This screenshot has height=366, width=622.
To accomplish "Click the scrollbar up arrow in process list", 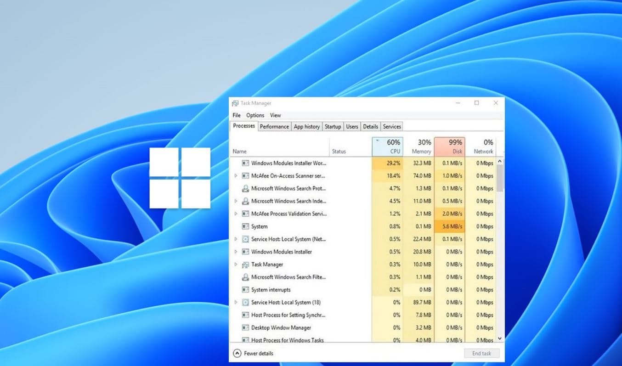I will click(x=500, y=162).
